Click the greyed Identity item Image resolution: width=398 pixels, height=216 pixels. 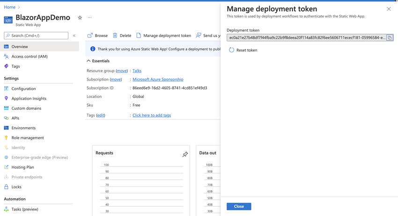(x=18, y=148)
